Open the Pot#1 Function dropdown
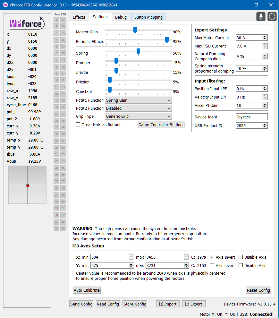The height and width of the screenshot is (318, 279). pos(138,100)
